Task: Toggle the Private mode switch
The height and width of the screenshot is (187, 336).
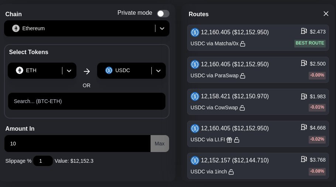Action: [163, 14]
